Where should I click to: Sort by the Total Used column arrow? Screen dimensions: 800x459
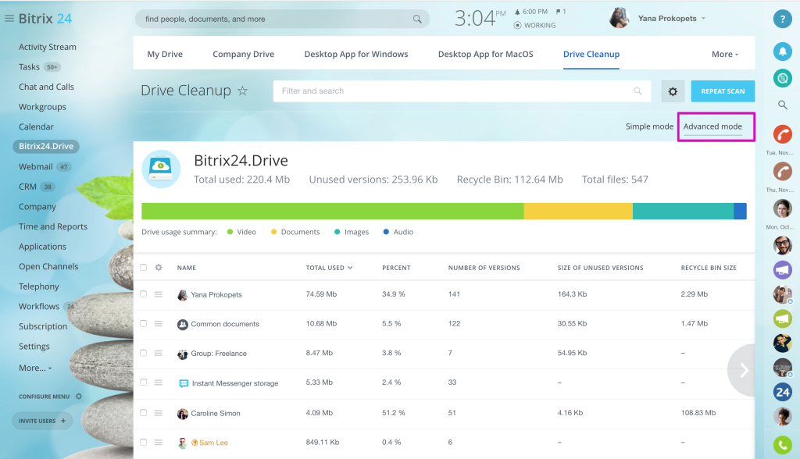[350, 268]
